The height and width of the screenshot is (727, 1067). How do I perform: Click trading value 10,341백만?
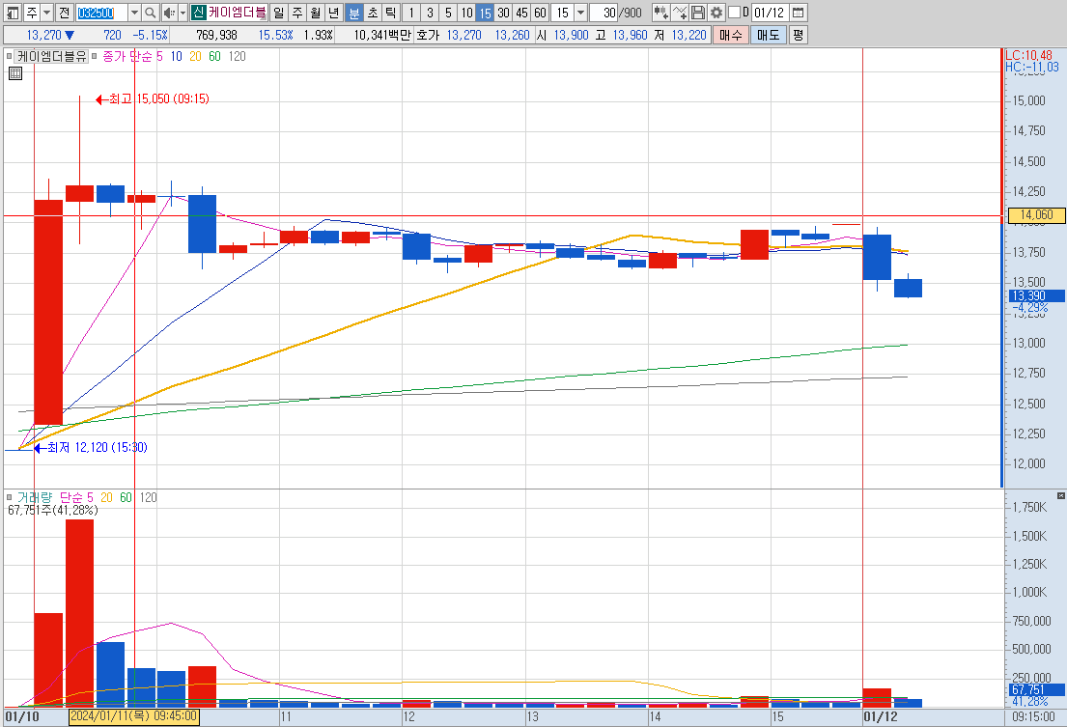(x=382, y=35)
